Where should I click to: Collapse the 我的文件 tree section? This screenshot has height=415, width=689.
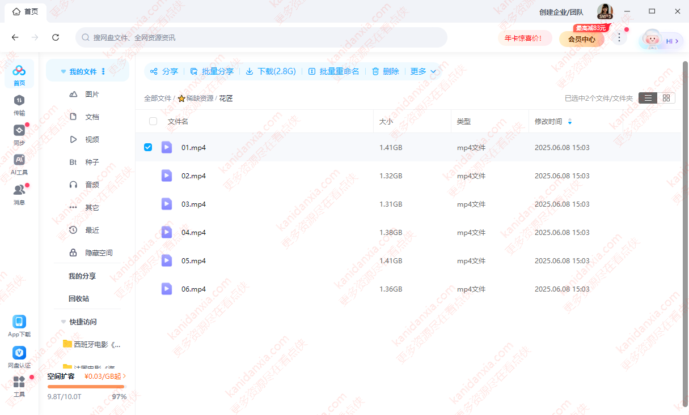[x=64, y=72]
